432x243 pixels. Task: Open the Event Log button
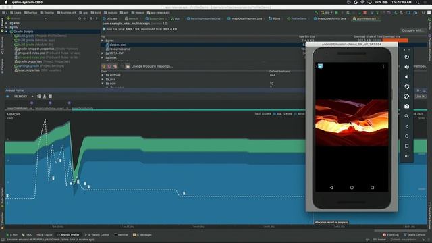click(x=391, y=235)
